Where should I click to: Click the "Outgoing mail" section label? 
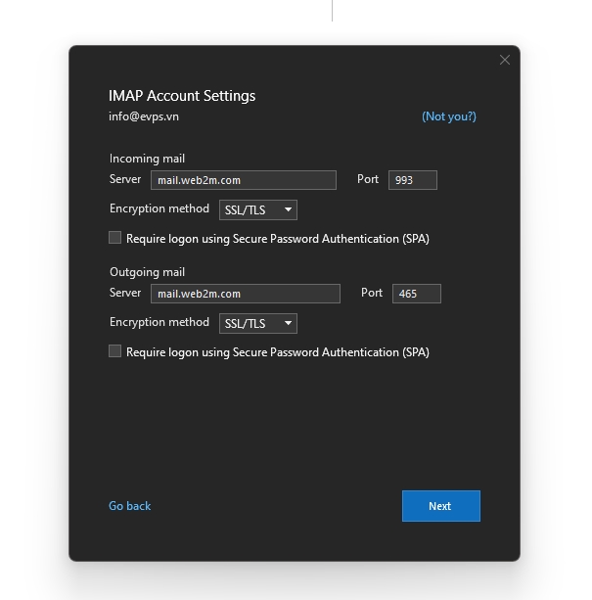click(147, 272)
